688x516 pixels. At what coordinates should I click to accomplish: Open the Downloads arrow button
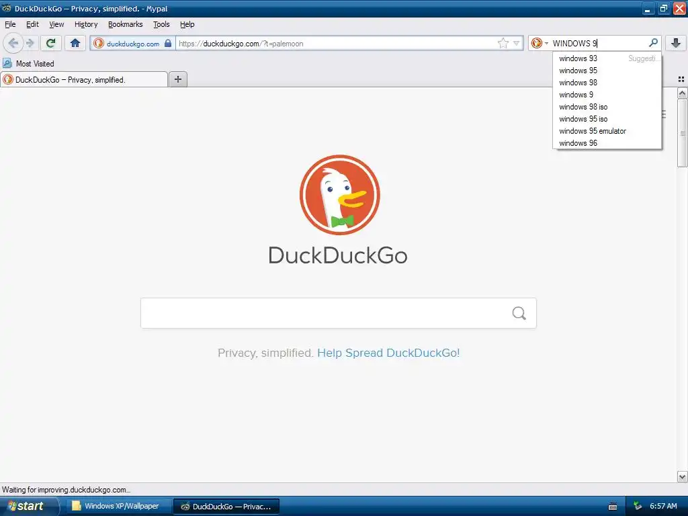[x=676, y=43]
